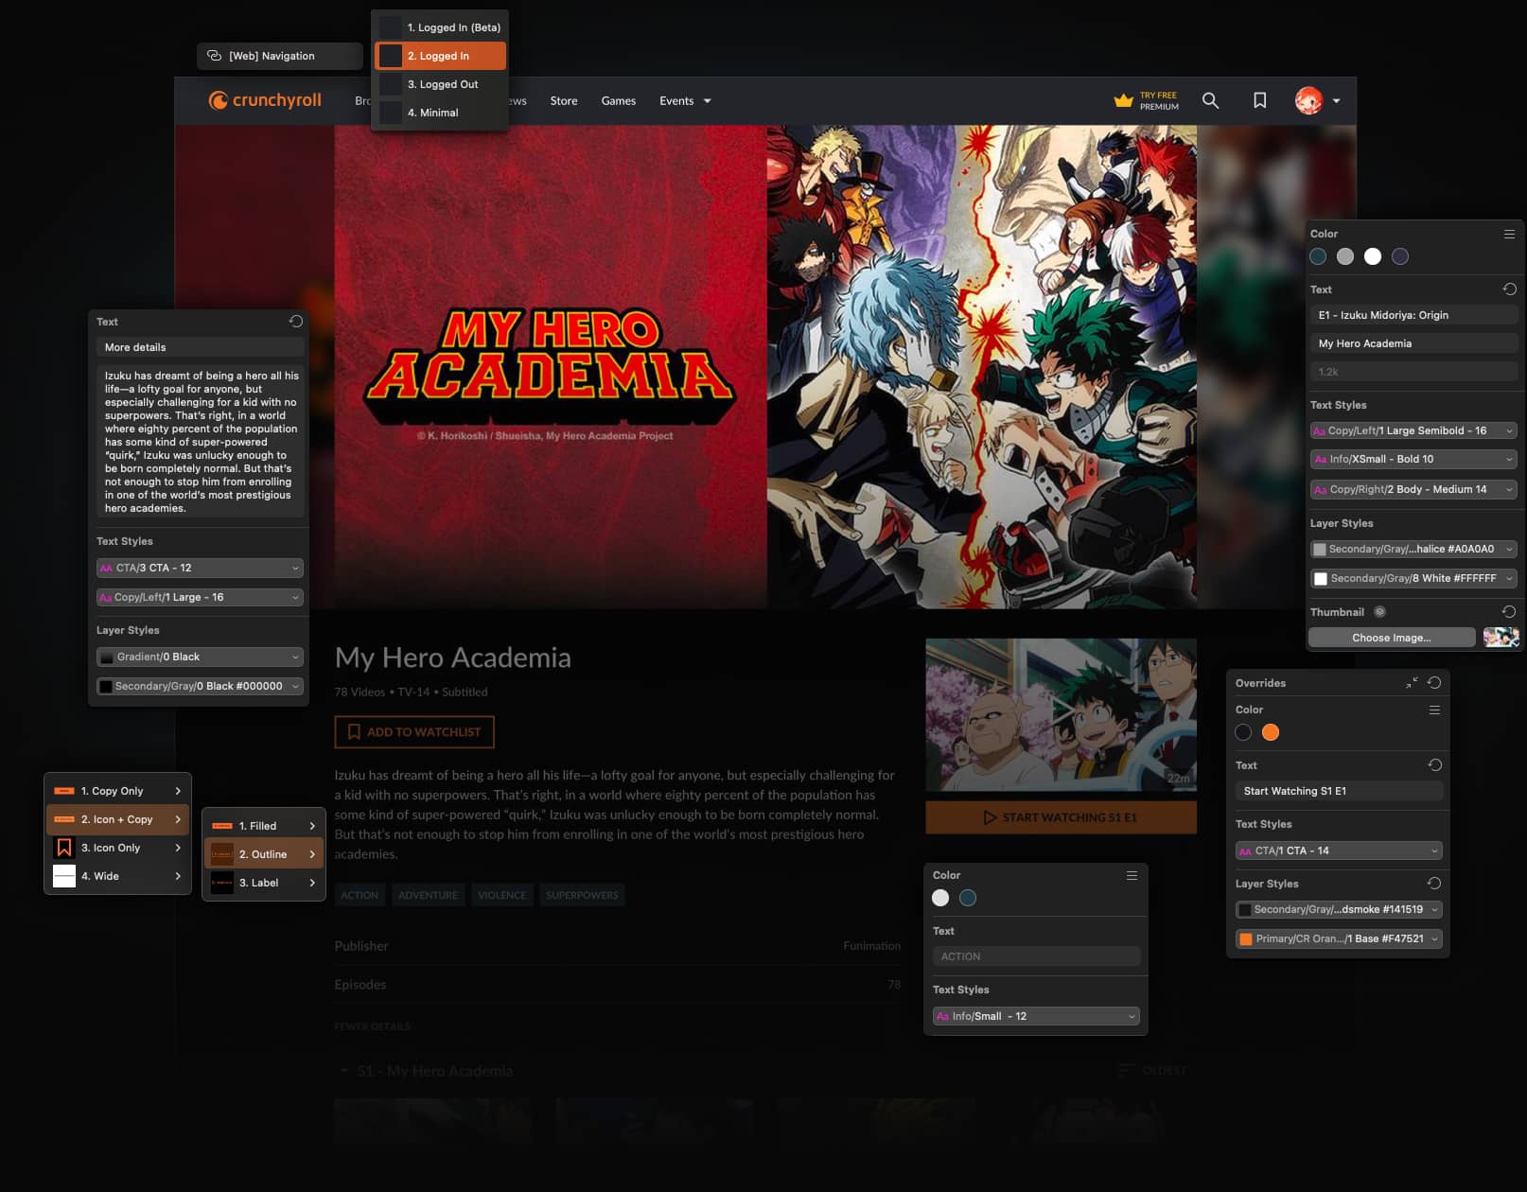Reset all Overrides with circular arrow
1527x1192 pixels.
click(x=1434, y=683)
